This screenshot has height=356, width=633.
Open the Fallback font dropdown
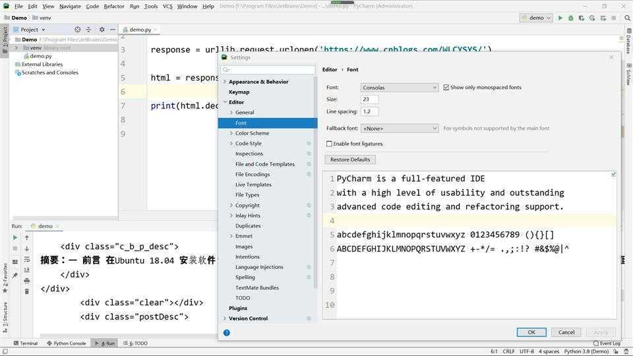[x=399, y=129]
